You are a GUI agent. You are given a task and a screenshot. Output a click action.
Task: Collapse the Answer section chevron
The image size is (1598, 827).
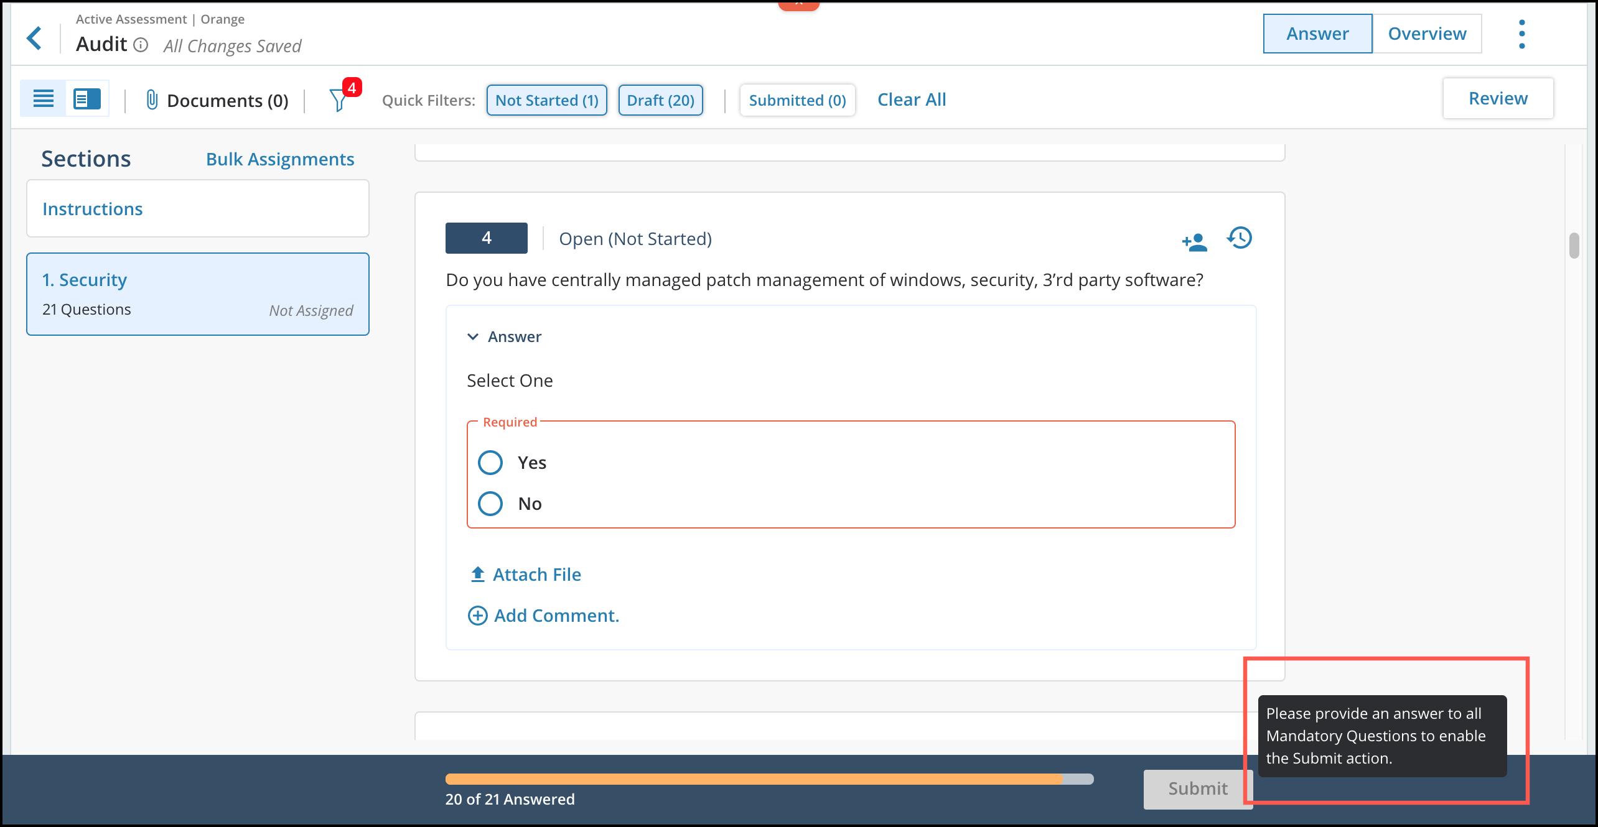tap(473, 336)
